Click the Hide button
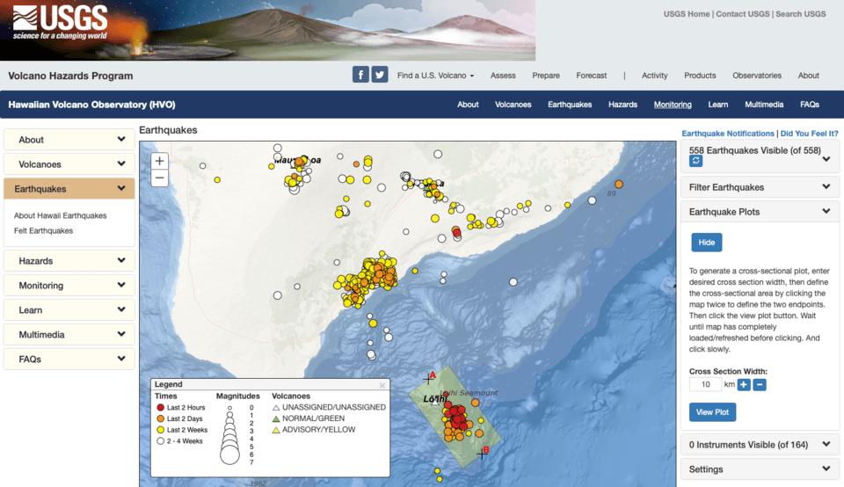Screen dimensions: 844x487 [x=706, y=243]
